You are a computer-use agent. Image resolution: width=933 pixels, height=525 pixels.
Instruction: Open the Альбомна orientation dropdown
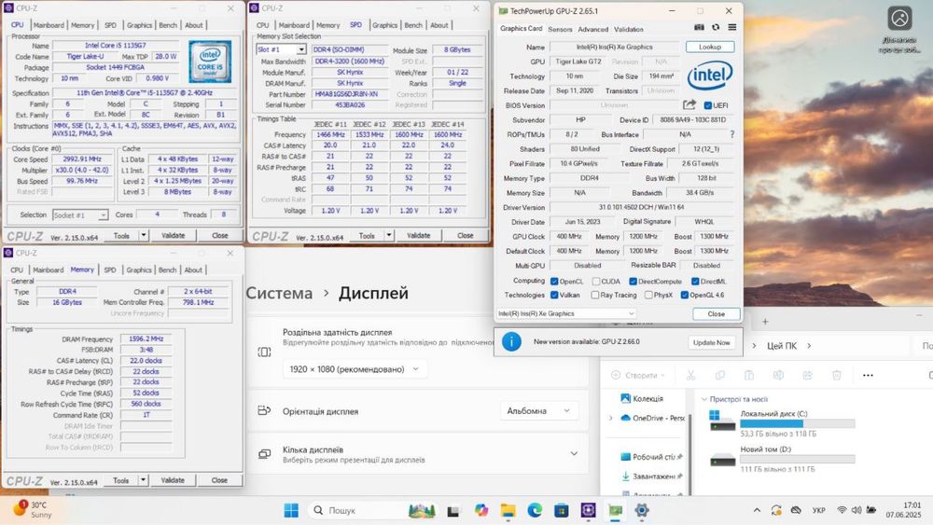pos(538,411)
